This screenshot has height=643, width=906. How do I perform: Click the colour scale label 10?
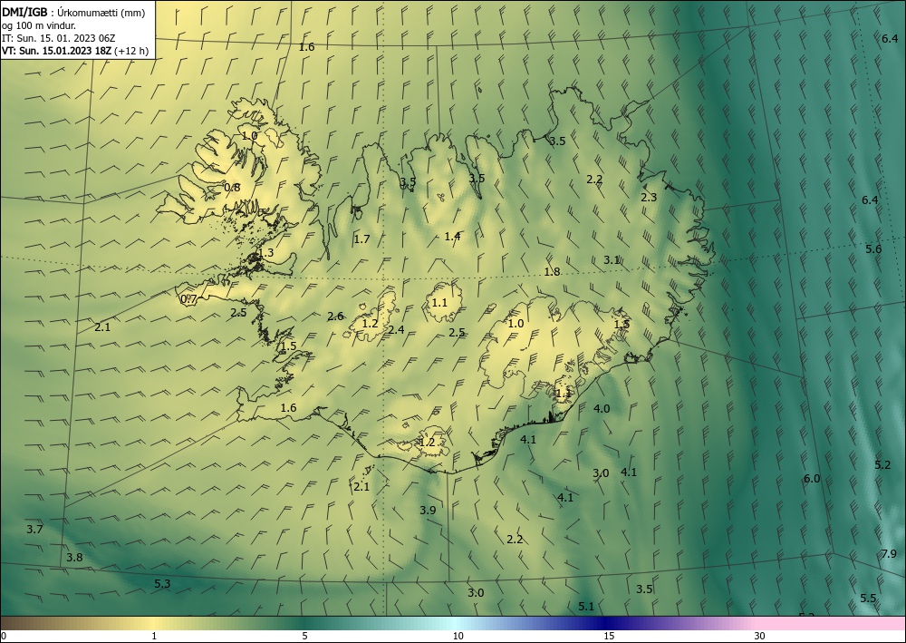click(458, 637)
